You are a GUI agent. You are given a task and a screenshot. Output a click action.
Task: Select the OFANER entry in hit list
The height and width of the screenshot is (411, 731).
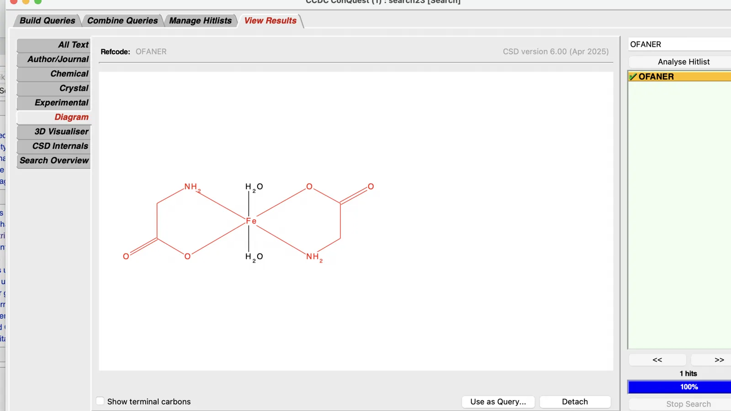[680, 77]
